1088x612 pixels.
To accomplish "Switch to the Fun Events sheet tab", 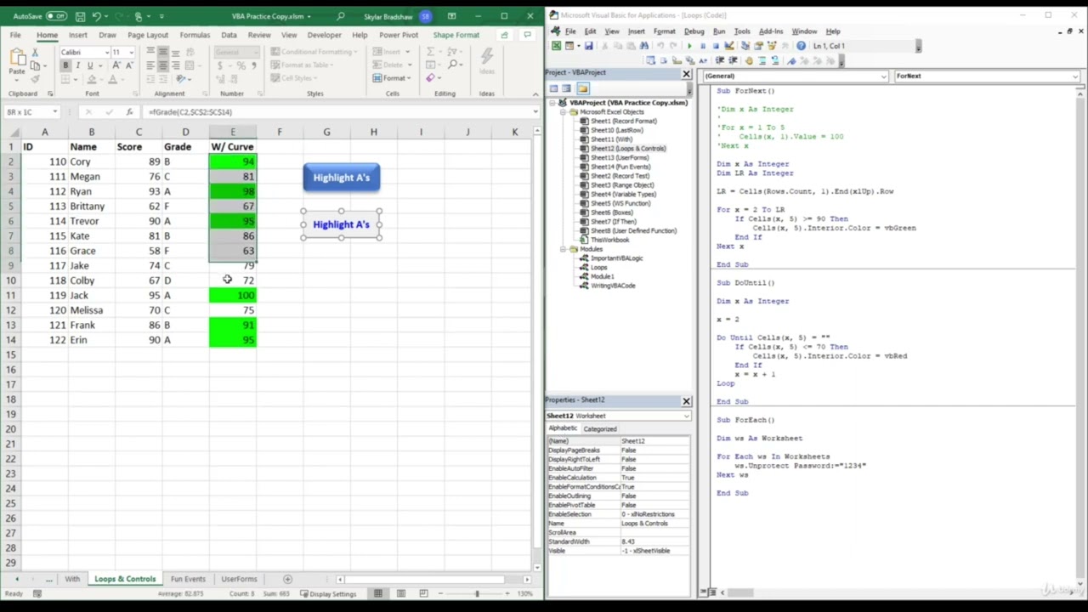I will pyautogui.click(x=188, y=579).
